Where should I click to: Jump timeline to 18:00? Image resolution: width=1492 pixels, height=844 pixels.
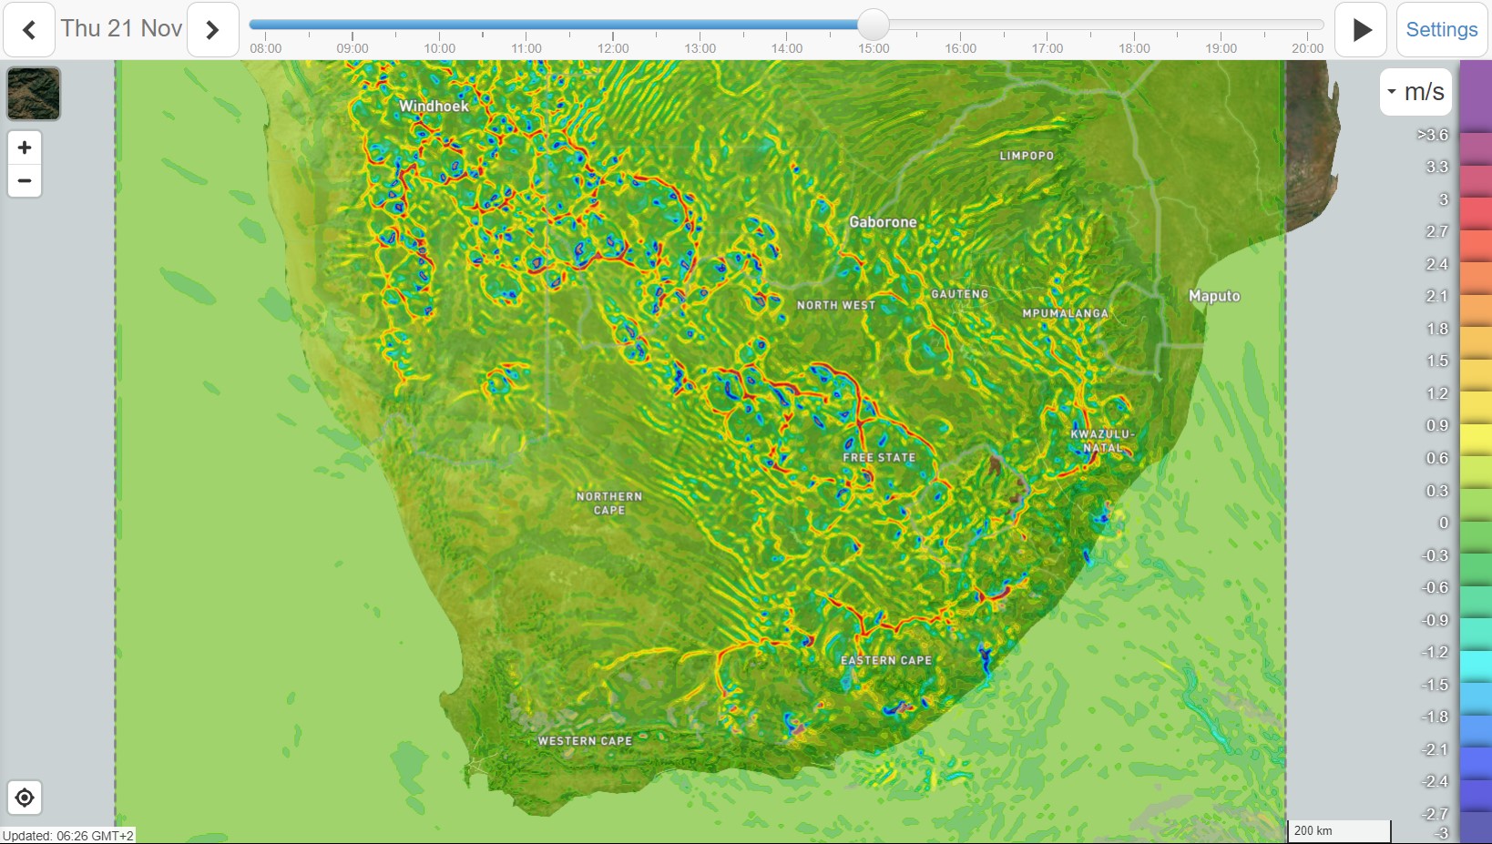pyautogui.click(x=1134, y=48)
